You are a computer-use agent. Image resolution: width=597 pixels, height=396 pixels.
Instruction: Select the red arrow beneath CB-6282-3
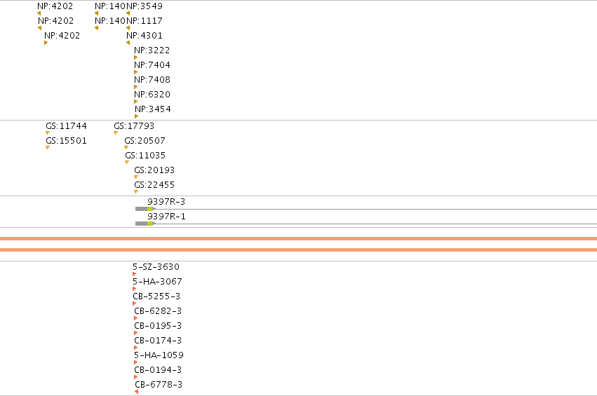coord(136,318)
